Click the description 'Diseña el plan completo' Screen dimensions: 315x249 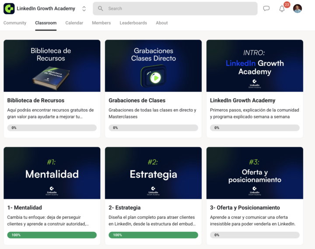[x=152, y=221]
